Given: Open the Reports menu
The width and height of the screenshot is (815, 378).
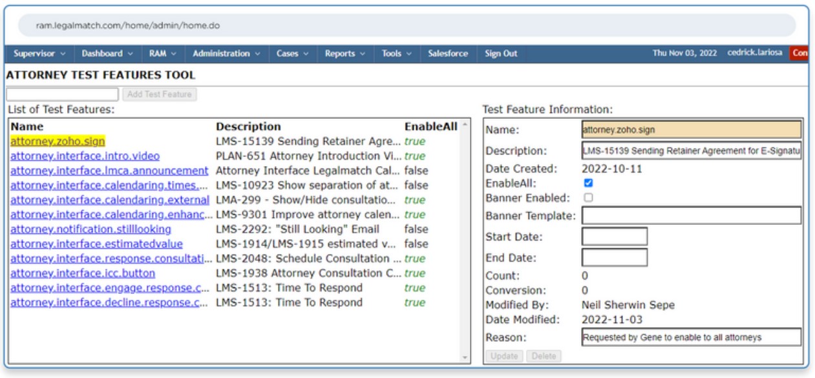Looking at the screenshot, I should tap(344, 54).
